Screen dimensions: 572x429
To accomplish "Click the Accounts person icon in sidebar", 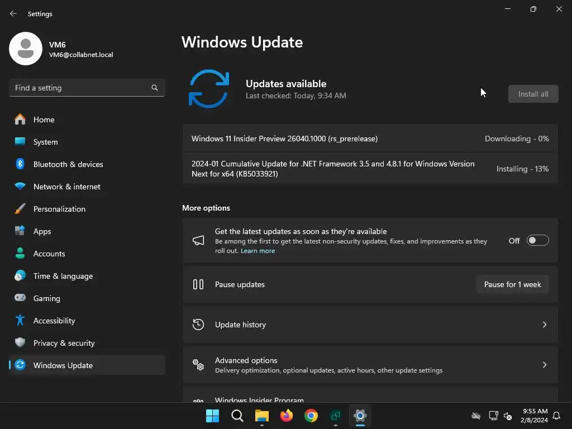I will [20, 253].
